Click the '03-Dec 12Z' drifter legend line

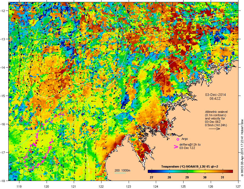pos(187,148)
